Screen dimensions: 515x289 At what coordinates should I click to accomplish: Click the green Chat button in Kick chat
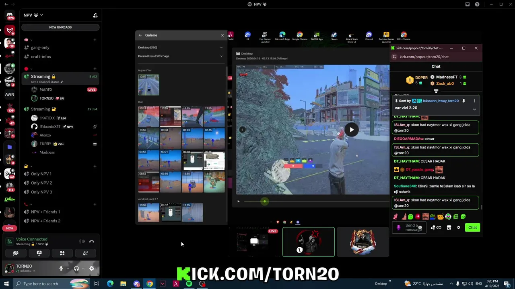click(x=472, y=228)
